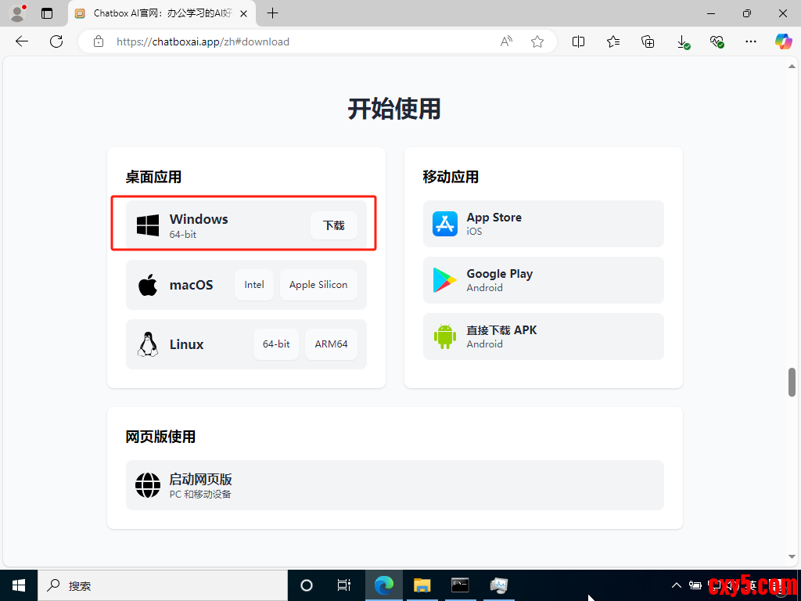The height and width of the screenshot is (601, 801).
Task: Open a new browser tab
Action: pyautogui.click(x=273, y=13)
